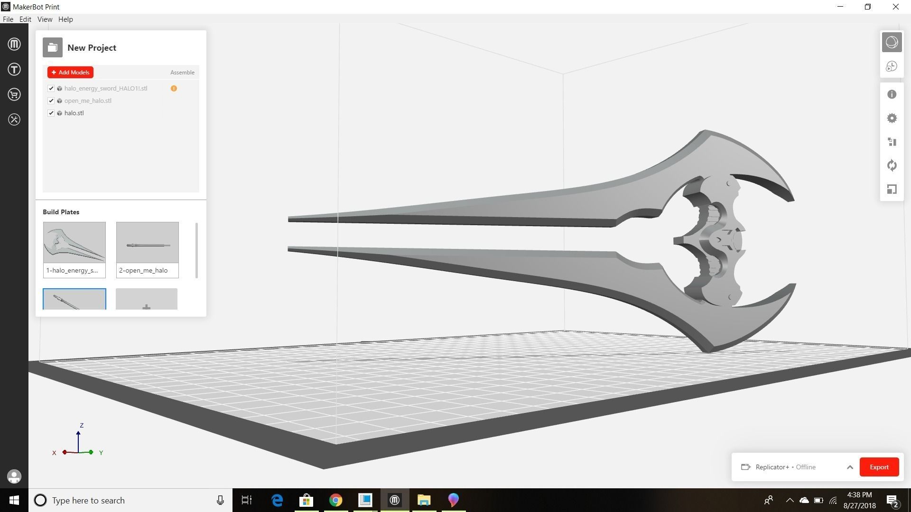Select open_me_halo.stl in model list

click(x=88, y=101)
